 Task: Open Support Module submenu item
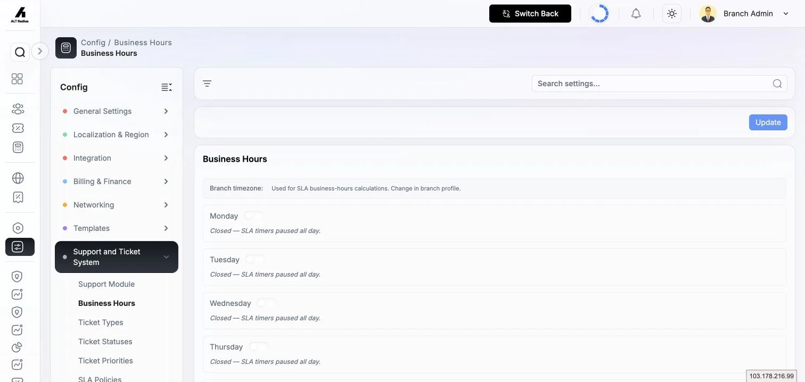coord(106,284)
